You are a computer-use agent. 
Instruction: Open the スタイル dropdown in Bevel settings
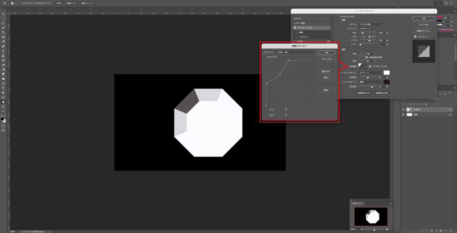[x=370, y=24]
